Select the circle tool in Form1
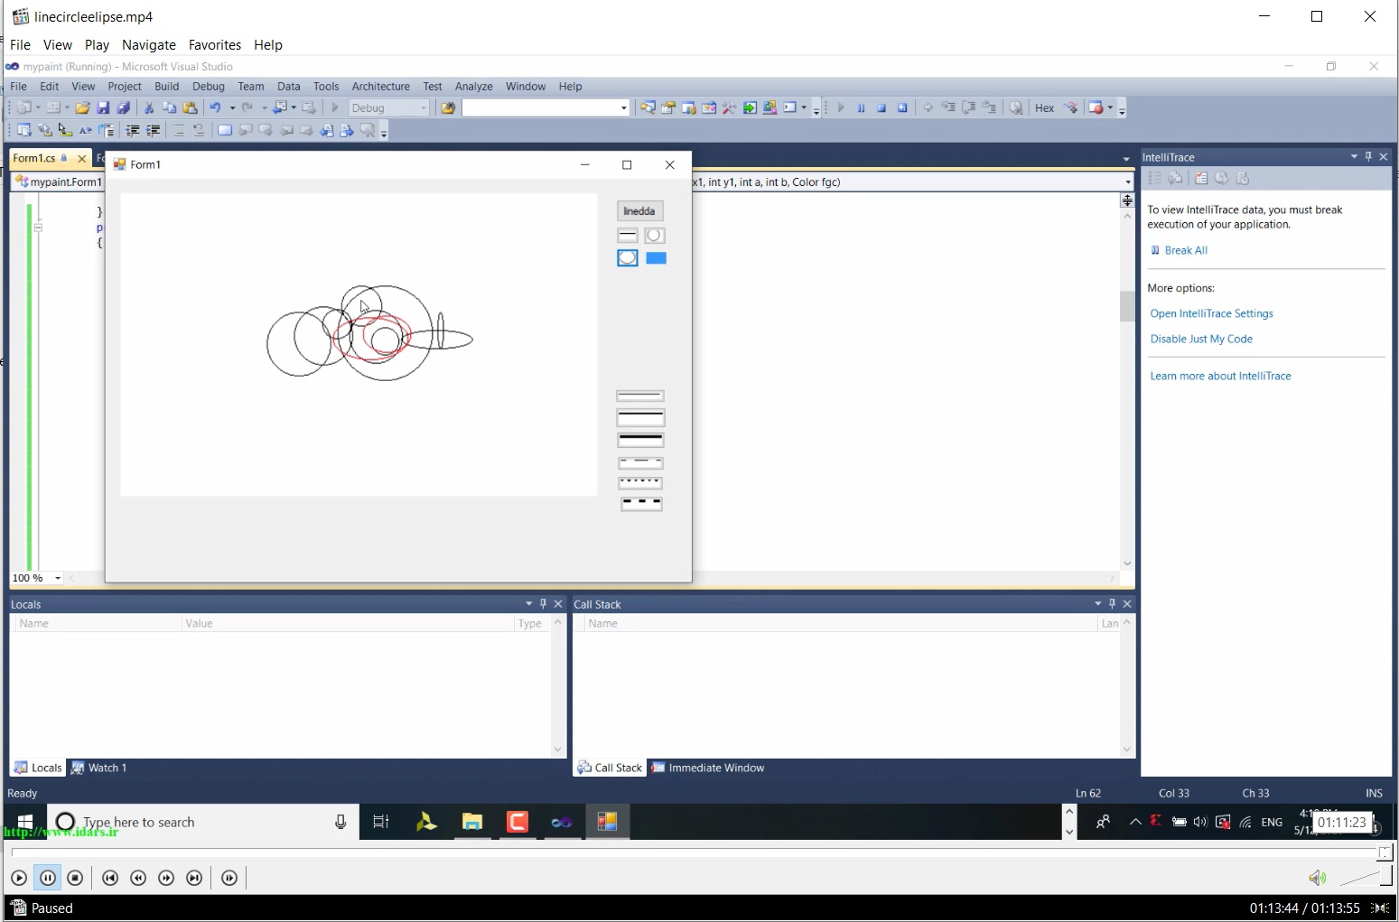Image resolution: width=1399 pixels, height=922 pixels. [655, 235]
